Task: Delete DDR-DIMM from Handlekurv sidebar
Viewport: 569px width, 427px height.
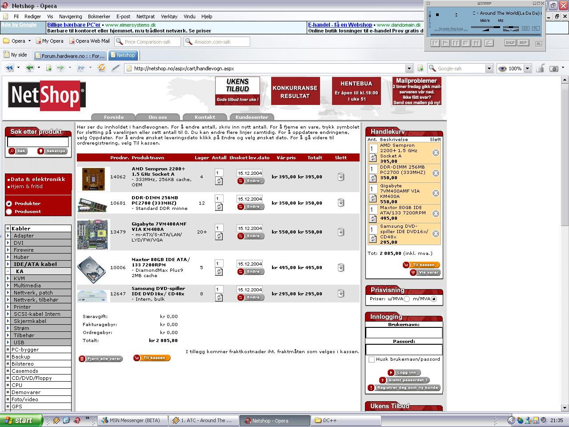Action: pyautogui.click(x=436, y=173)
